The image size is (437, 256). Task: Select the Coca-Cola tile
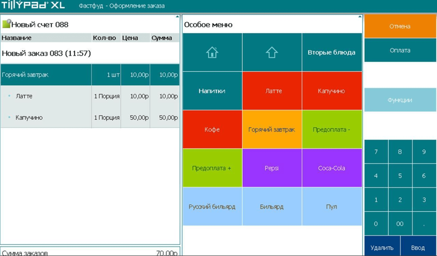click(332, 168)
